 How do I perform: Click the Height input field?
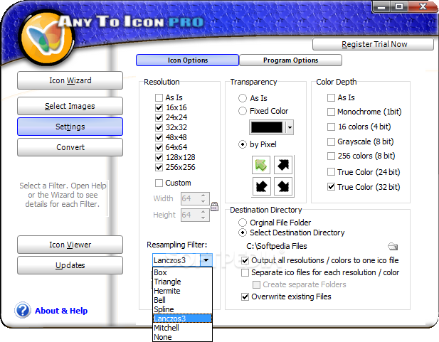tap(195, 215)
